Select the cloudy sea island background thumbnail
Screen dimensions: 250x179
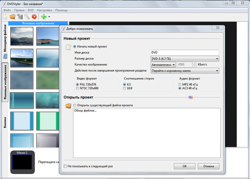pos(22,36)
